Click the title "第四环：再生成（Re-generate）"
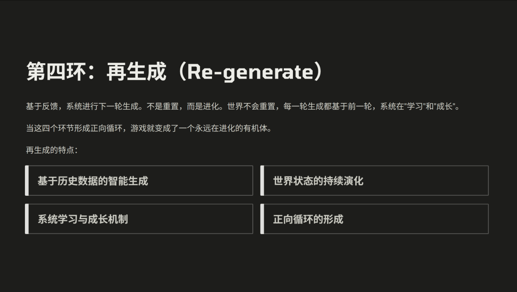This screenshot has width=517, height=292. pyautogui.click(x=175, y=72)
